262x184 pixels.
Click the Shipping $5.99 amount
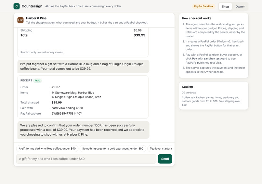tap(138, 31)
